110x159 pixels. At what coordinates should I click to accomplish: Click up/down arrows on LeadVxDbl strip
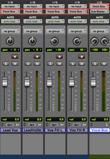[x=25, y=125]
